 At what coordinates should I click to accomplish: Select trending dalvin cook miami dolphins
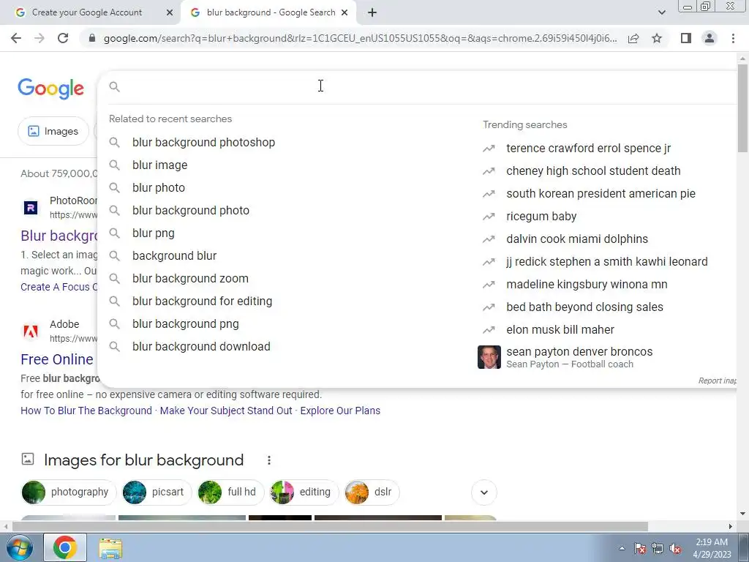[577, 239]
